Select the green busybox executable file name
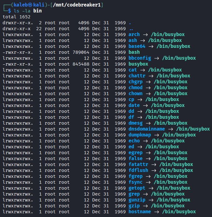The image size is (212, 217). (x=138, y=64)
